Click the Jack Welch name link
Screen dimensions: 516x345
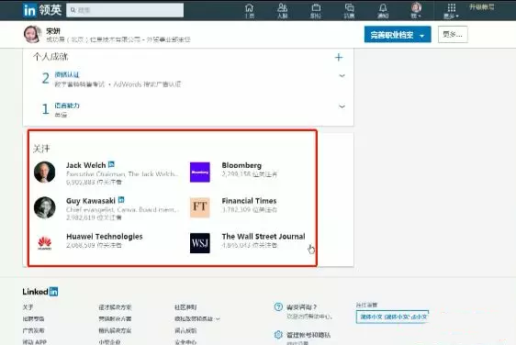click(x=86, y=165)
